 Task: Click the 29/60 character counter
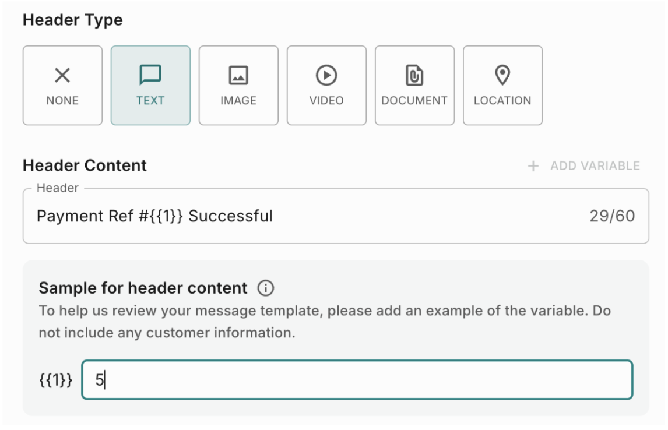click(612, 216)
